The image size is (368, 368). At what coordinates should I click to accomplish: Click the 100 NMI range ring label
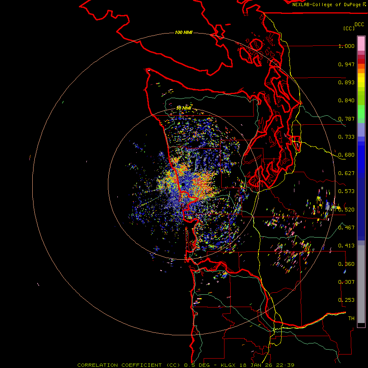tap(184, 32)
